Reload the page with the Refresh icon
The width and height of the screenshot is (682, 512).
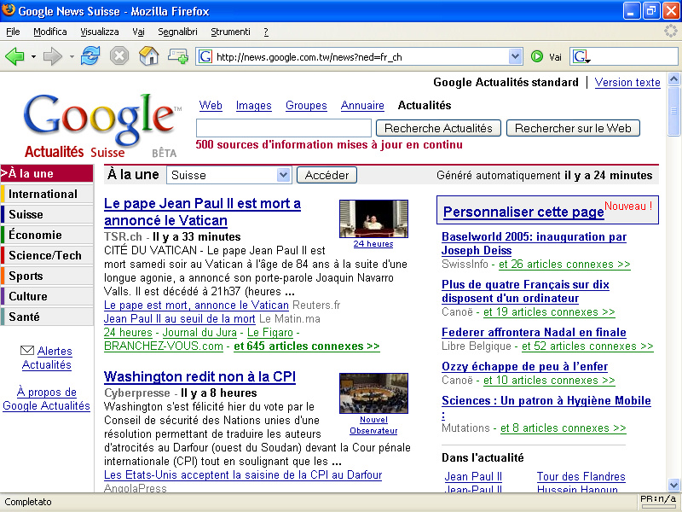coord(90,56)
